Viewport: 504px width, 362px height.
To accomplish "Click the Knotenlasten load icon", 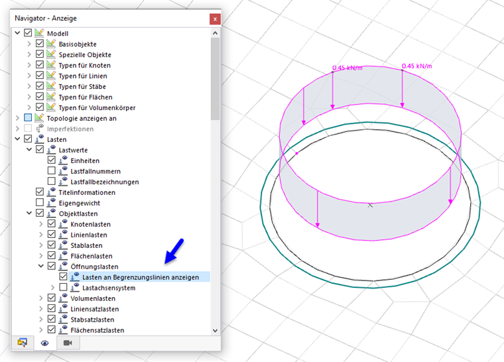I will click(63, 224).
